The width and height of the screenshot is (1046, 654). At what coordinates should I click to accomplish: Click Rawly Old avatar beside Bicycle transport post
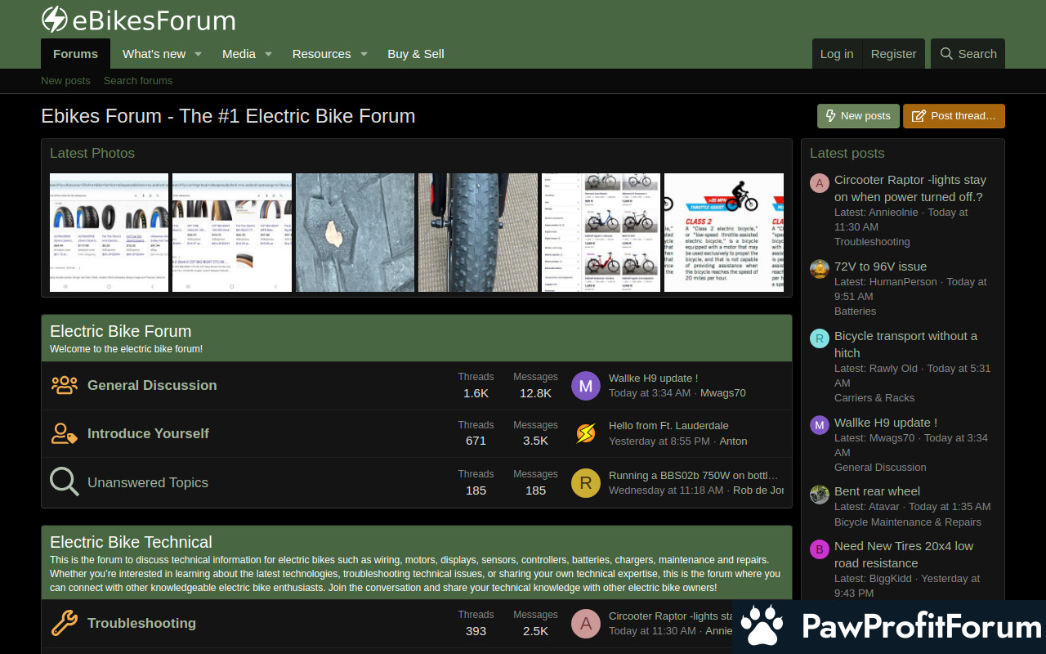pos(820,338)
